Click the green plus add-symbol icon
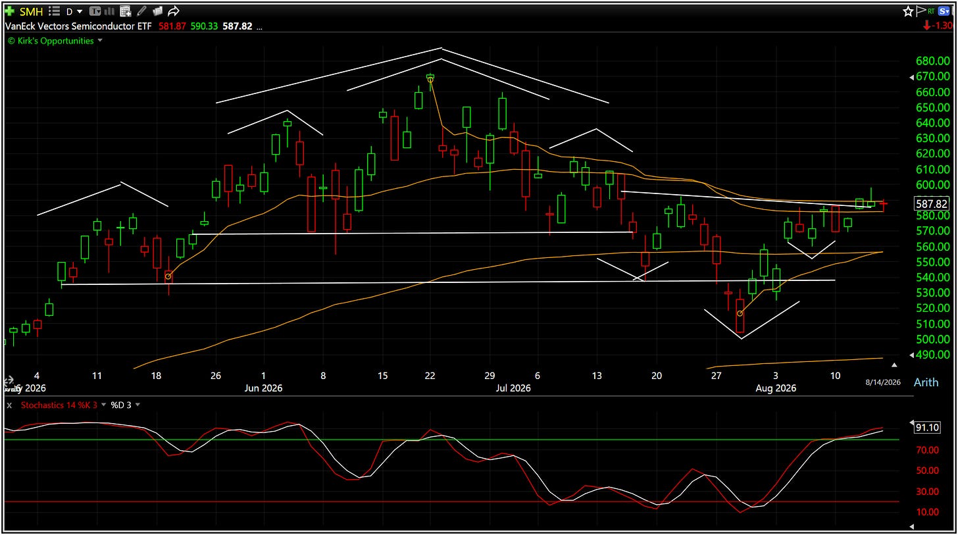 coord(10,11)
